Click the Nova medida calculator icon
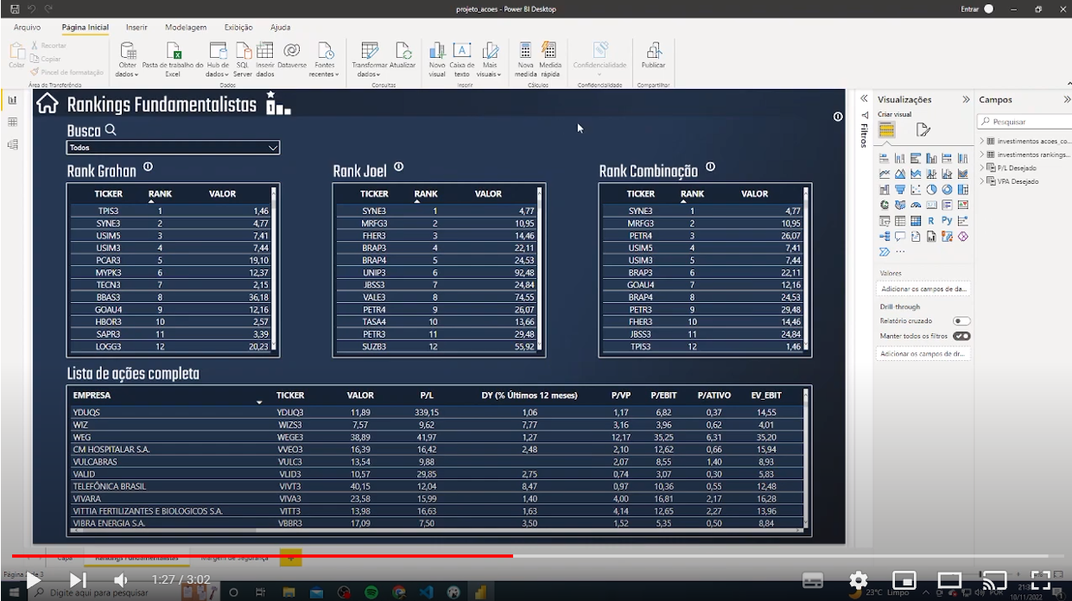Viewport: 1072px width, 601px height. 525,50
